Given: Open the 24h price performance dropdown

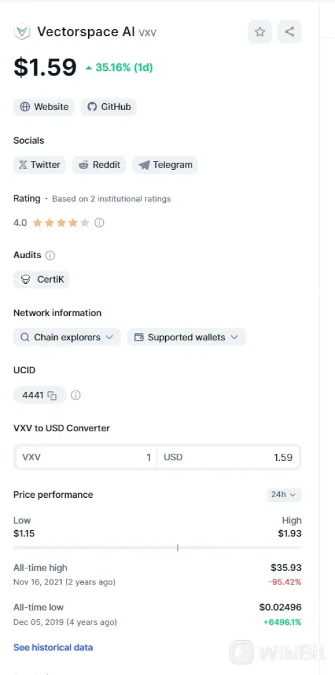Looking at the screenshot, I should pyautogui.click(x=284, y=495).
